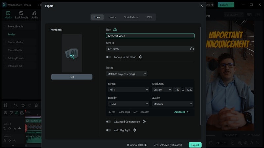Open help for Advanced Compression
This screenshot has height=148, width=264.
tap(144, 122)
